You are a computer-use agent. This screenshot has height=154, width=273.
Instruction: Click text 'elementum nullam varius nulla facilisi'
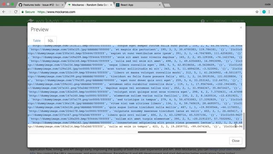click(x=146, y=95)
